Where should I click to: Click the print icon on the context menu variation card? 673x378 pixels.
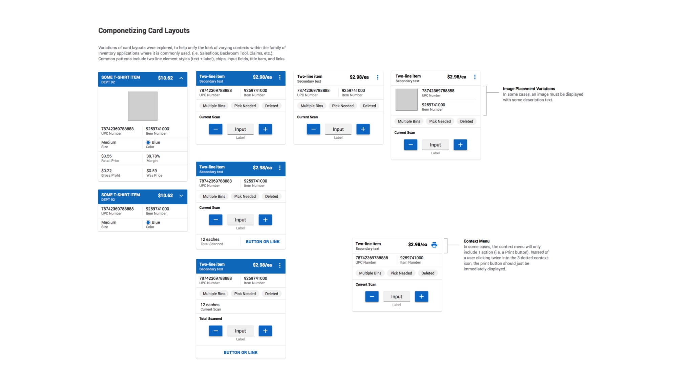click(434, 244)
